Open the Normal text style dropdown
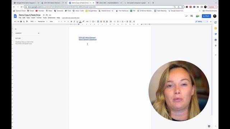Screen dimensions: 230x129 click(42, 21)
